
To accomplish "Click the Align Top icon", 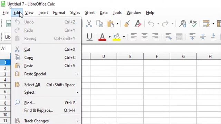I will [x=192, y=37].
